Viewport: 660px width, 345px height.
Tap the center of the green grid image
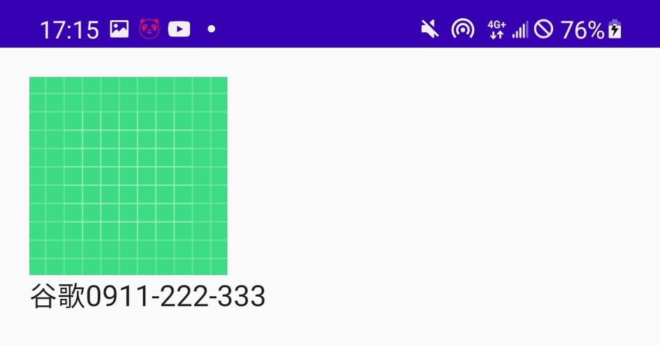point(129,176)
